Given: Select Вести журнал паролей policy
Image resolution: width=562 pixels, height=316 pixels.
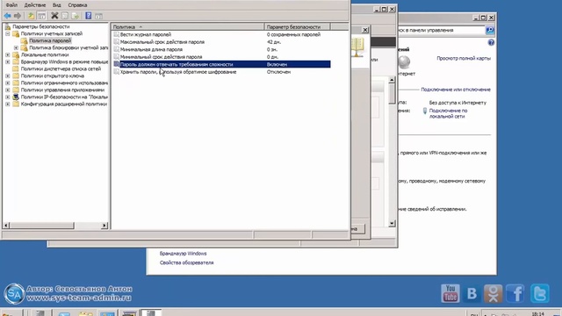Looking at the screenshot, I should (146, 34).
